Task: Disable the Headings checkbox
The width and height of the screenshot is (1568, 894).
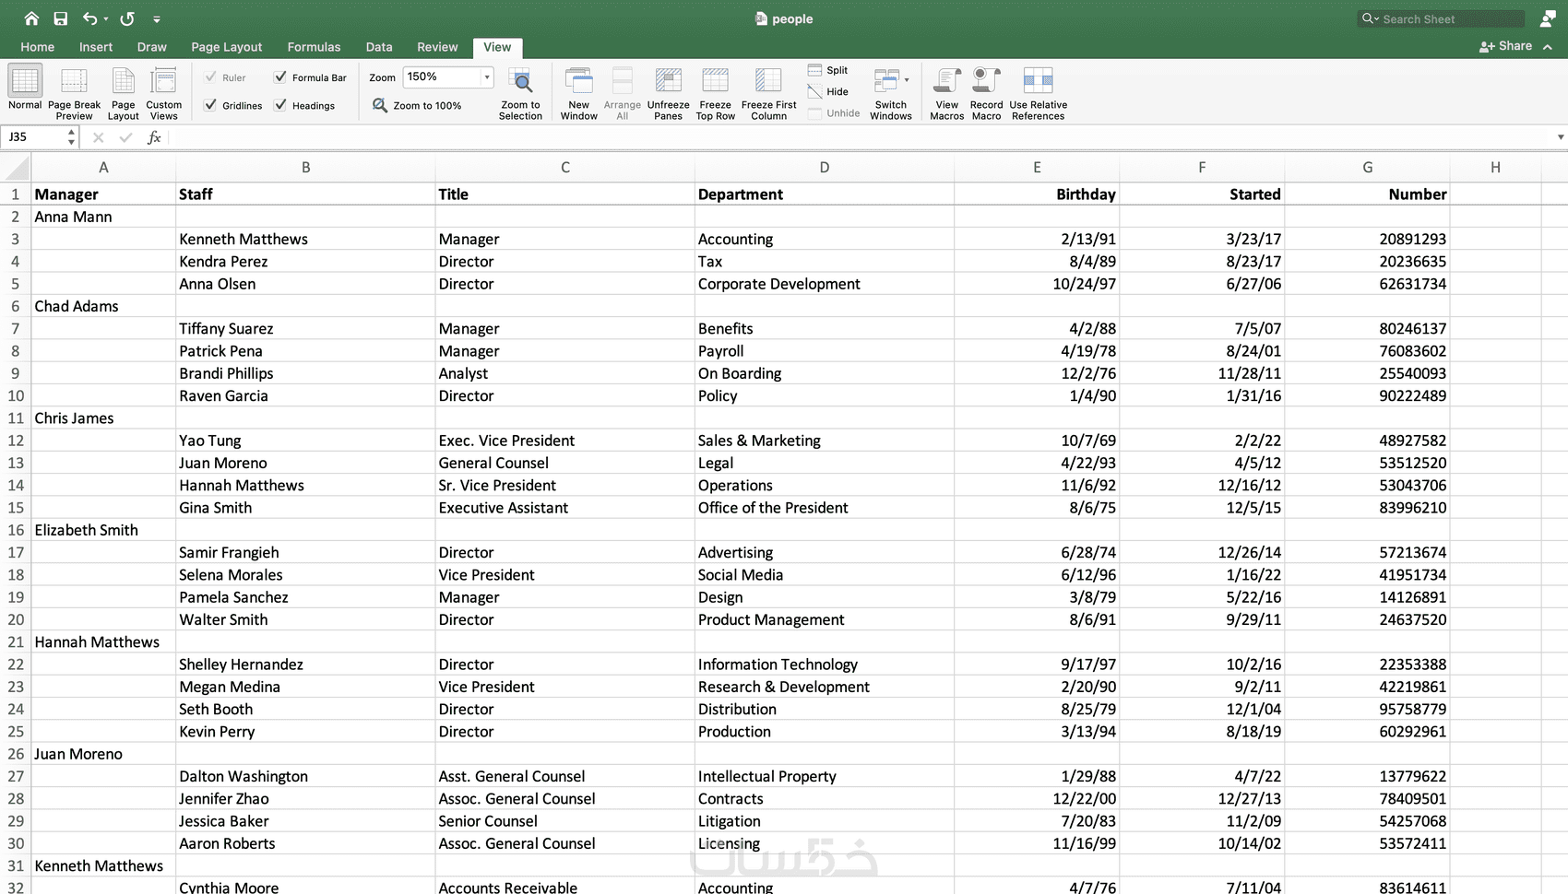Action: coord(280,105)
